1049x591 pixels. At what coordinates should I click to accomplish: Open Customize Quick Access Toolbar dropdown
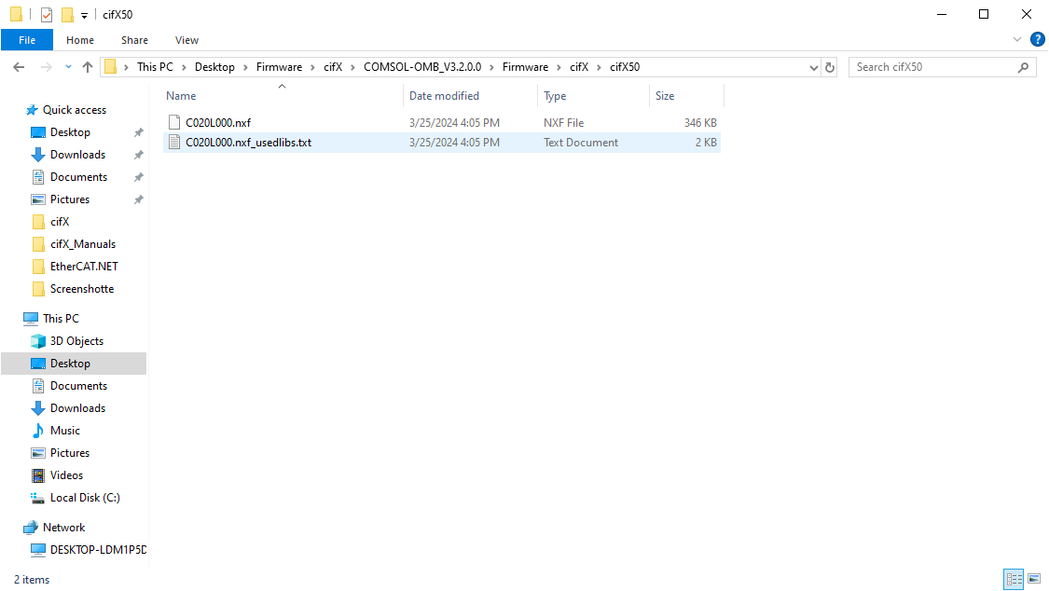click(84, 15)
